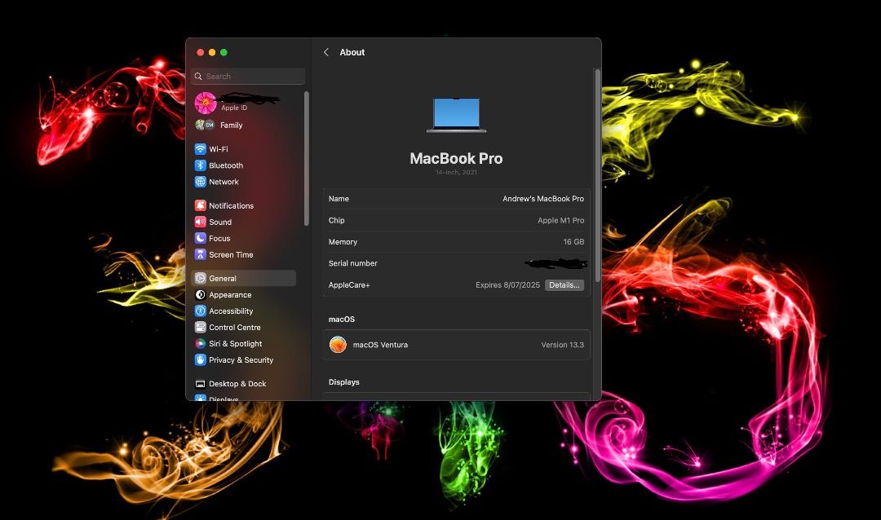
Task: Open Family sharing settings
Action: tap(230, 126)
